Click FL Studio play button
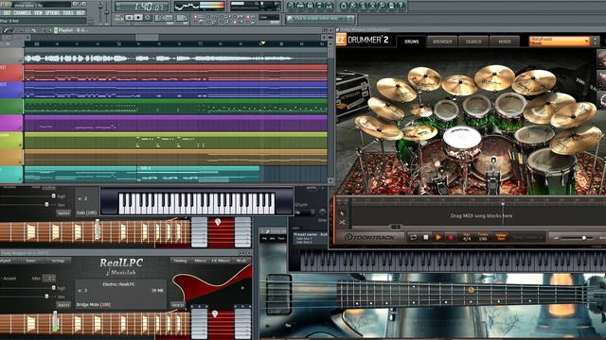The height and width of the screenshot is (340, 606). click(x=130, y=18)
